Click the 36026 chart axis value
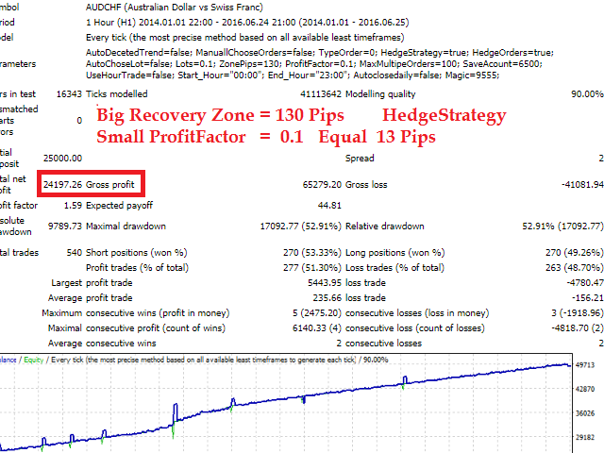 (x=585, y=413)
